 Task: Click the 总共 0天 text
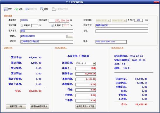(x=120, y=64)
